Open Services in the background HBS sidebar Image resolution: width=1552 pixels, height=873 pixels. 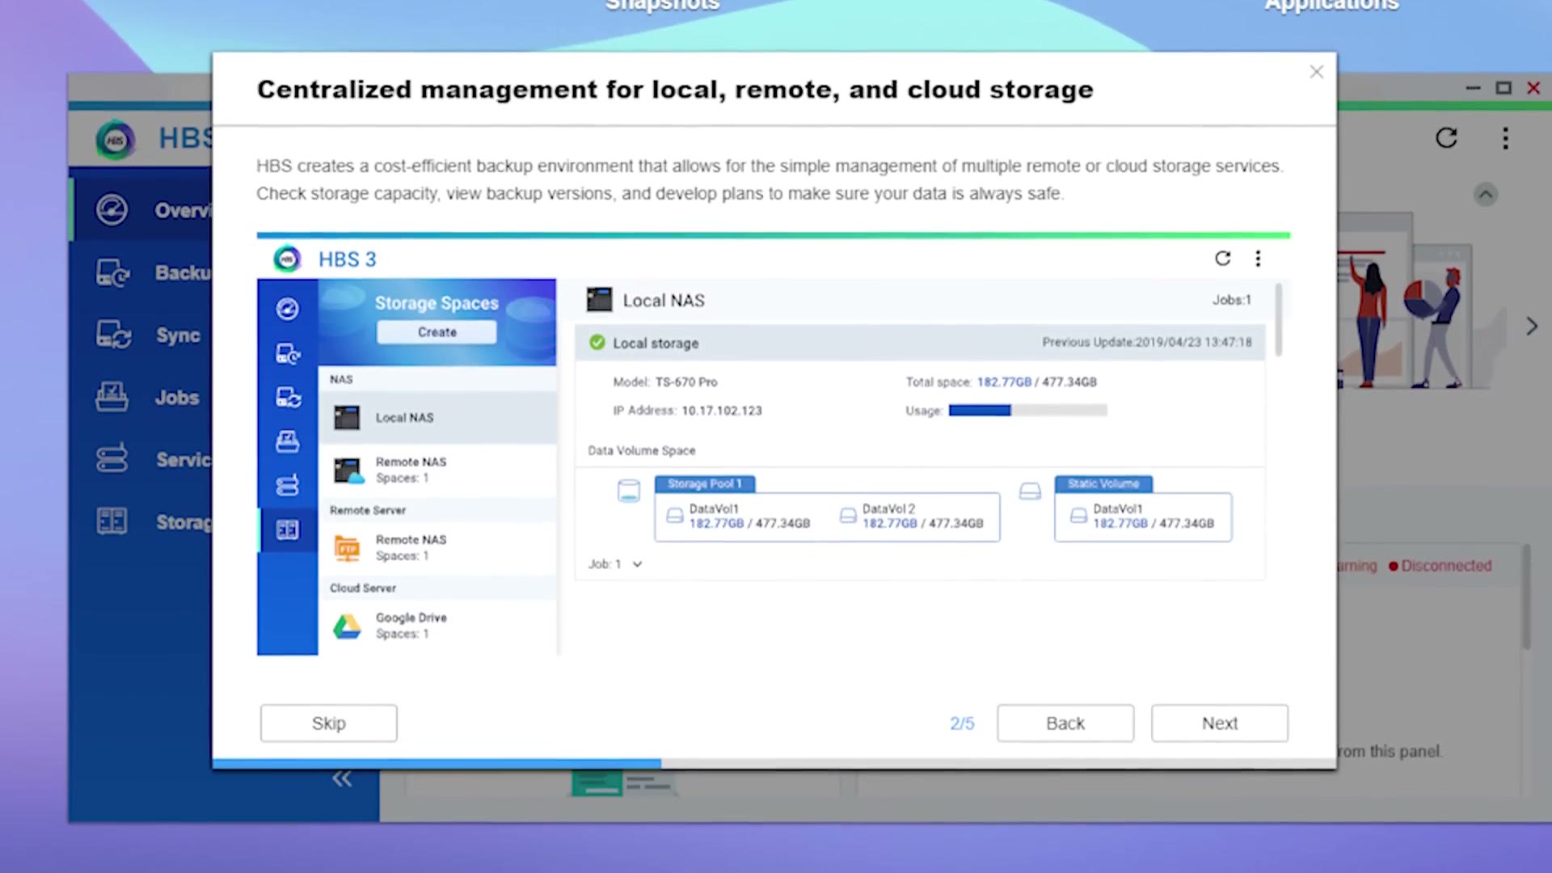(142, 459)
